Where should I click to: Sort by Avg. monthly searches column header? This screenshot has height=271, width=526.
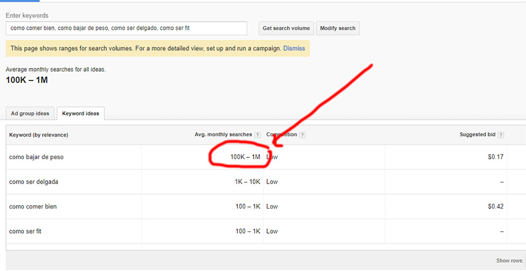coord(223,135)
